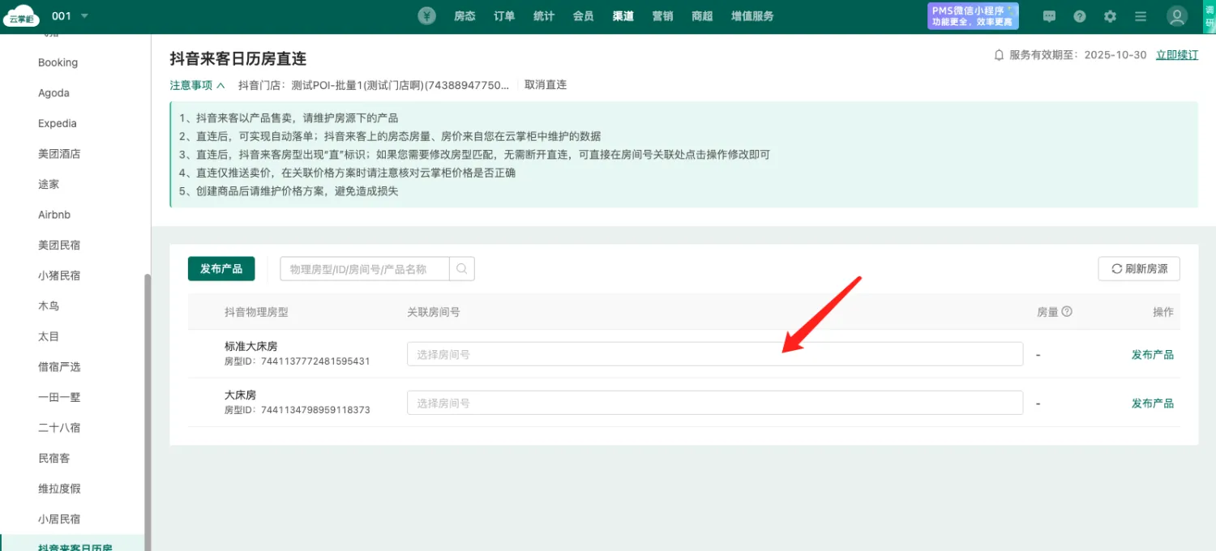Select the 渠道 menu item

click(x=623, y=16)
